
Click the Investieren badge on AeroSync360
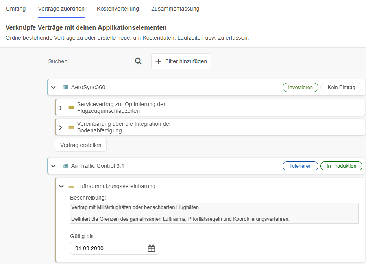(x=300, y=87)
